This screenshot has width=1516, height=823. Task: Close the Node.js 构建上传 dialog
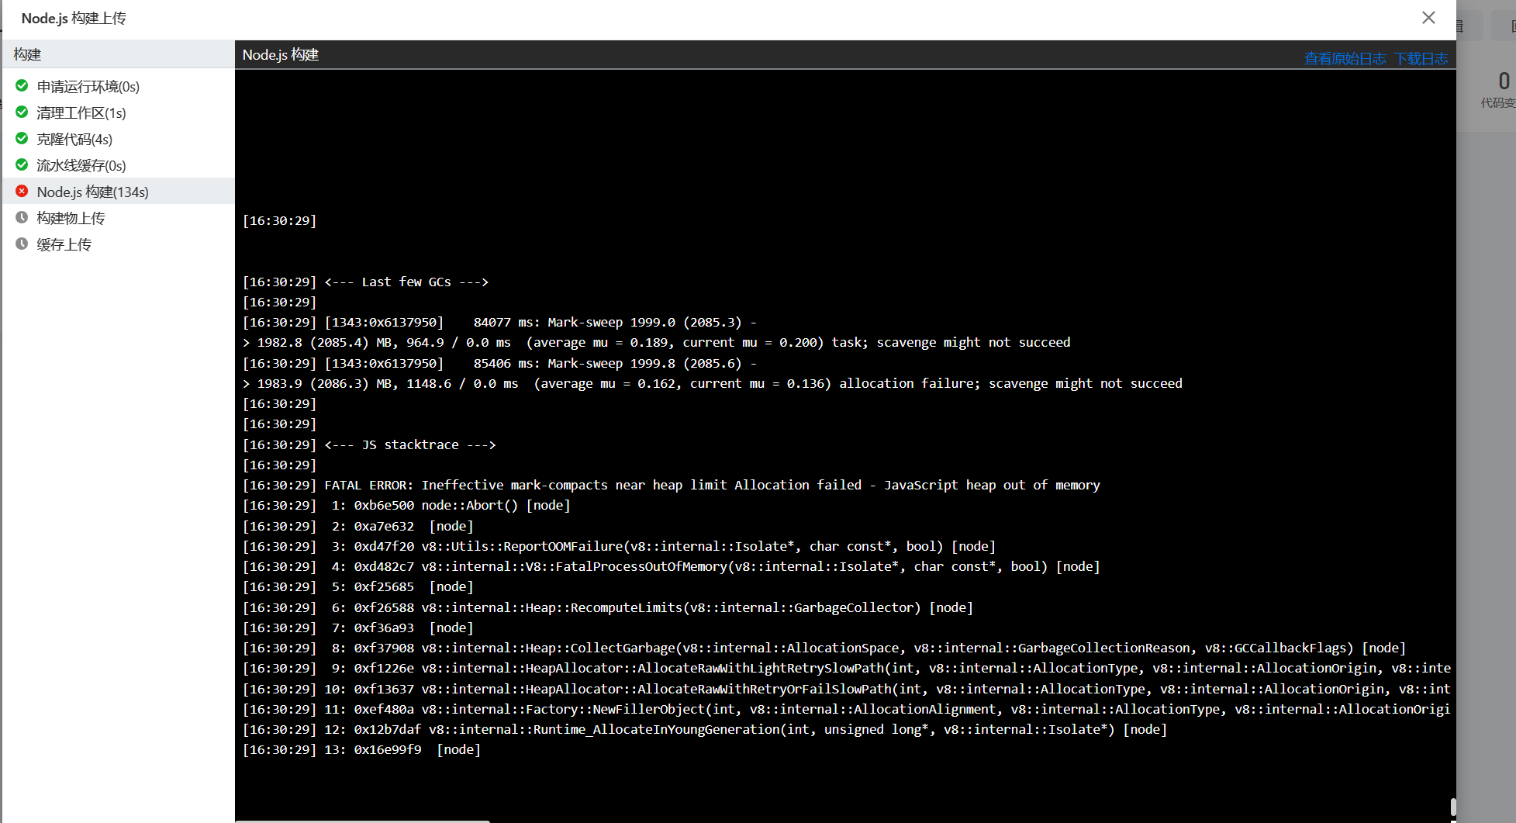click(x=1428, y=17)
